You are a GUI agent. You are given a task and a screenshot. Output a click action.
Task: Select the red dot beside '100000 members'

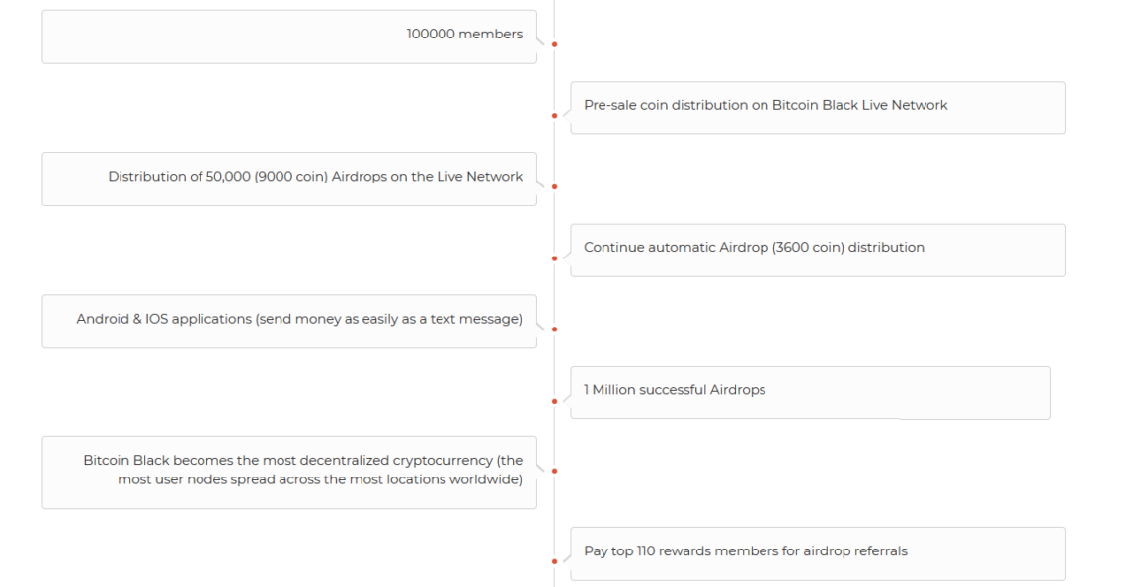554,44
